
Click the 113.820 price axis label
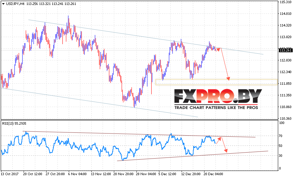coord(286,37)
